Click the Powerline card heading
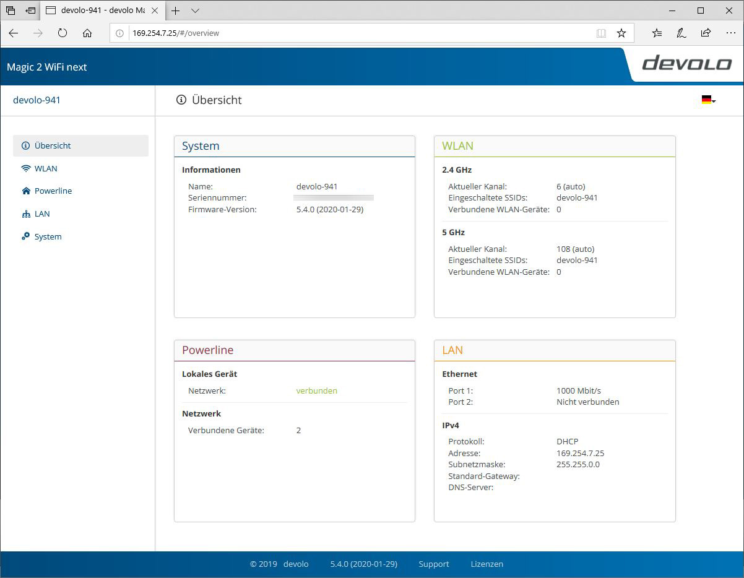This screenshot has height=578, width=744. point(207,350)
